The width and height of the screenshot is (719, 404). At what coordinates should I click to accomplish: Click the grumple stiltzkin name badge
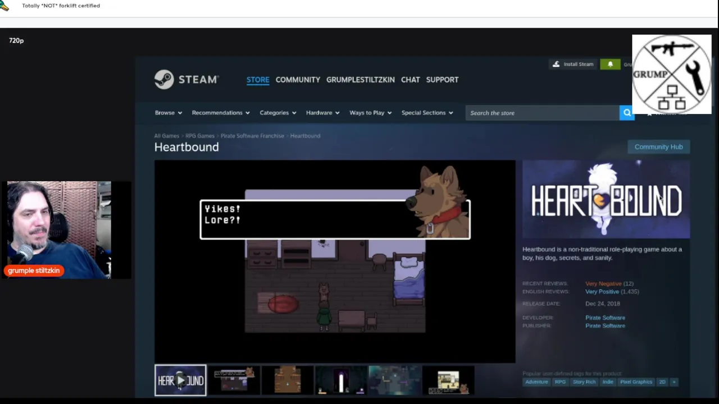click(x=34, y=270)
